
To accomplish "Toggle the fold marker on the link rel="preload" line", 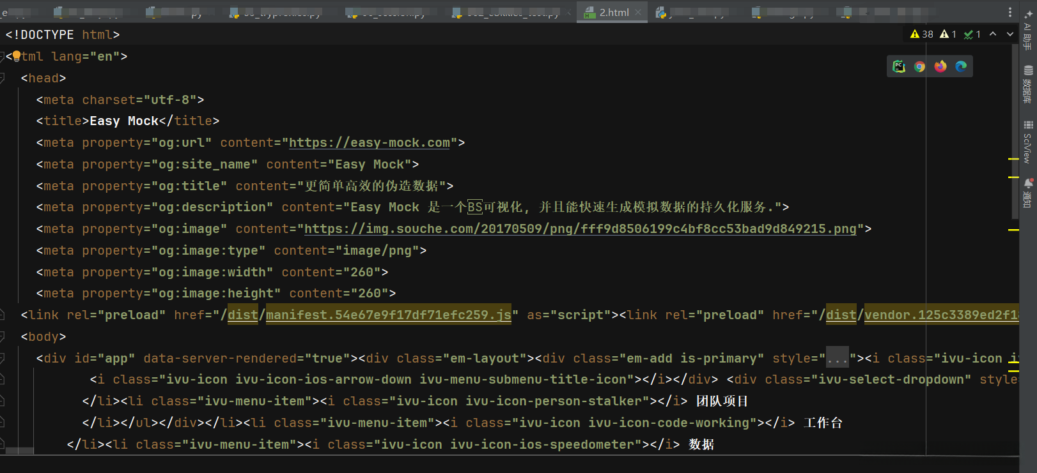I will click(x=3, y=315).
